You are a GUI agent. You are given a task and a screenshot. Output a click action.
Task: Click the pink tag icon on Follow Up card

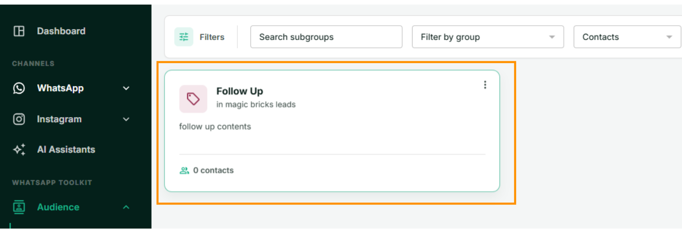pyautogui.click(x=193, y=99)
